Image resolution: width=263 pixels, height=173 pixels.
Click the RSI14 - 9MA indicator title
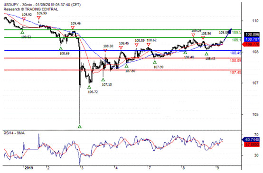[14, 133]
